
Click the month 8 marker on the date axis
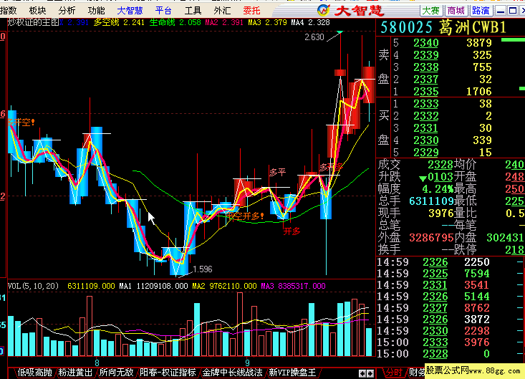pos(97,363)
